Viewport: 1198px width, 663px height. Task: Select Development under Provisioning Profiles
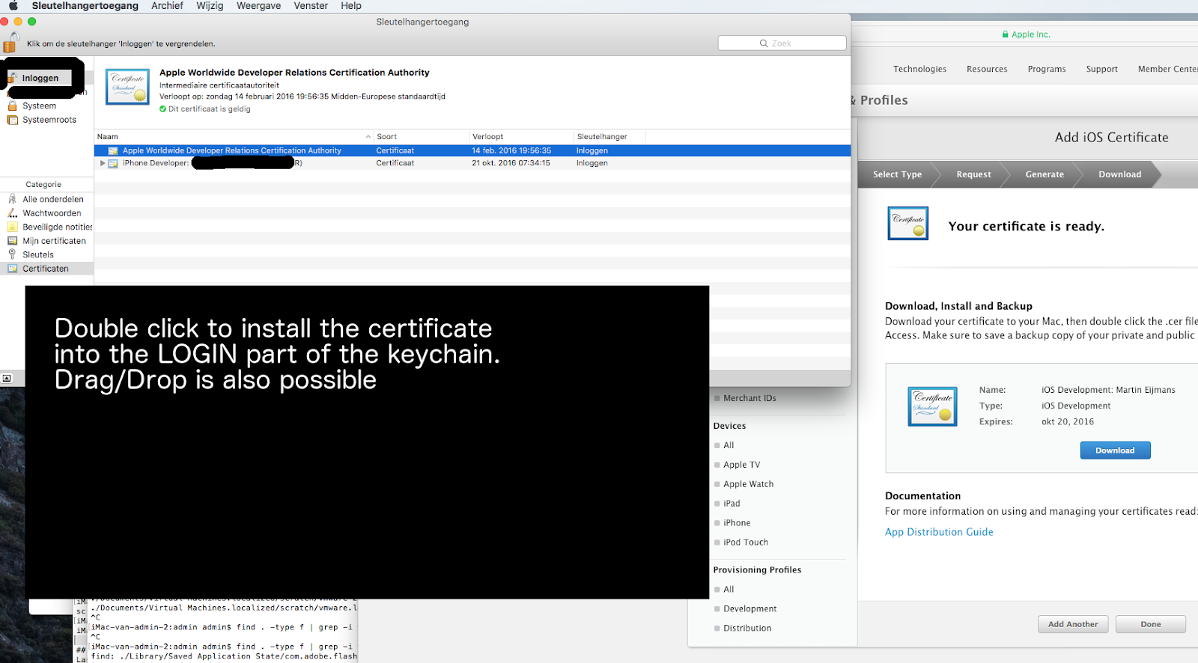point(749,609)
